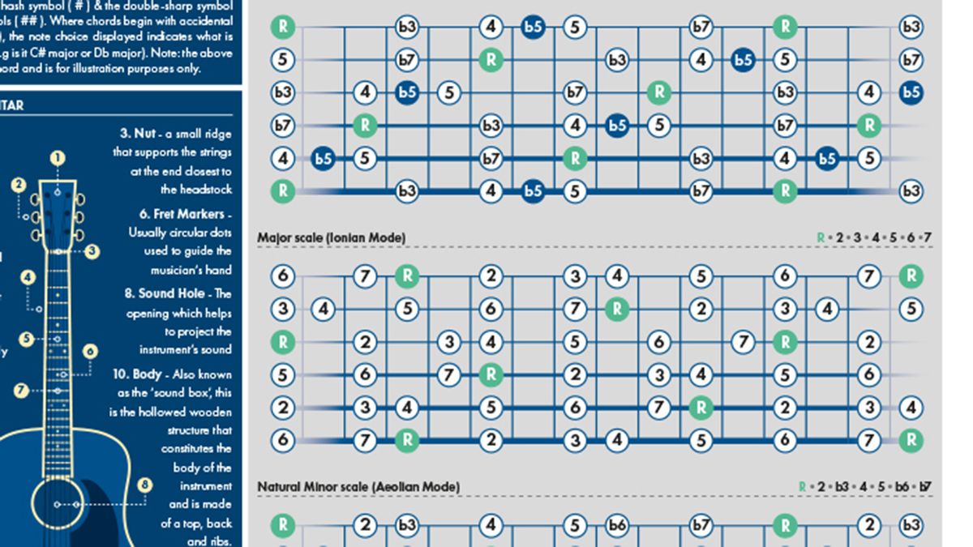Click yellow marker 8 pointing to the sound hole
This screenshot has height=547, width=973.
(x=145, y=485)
